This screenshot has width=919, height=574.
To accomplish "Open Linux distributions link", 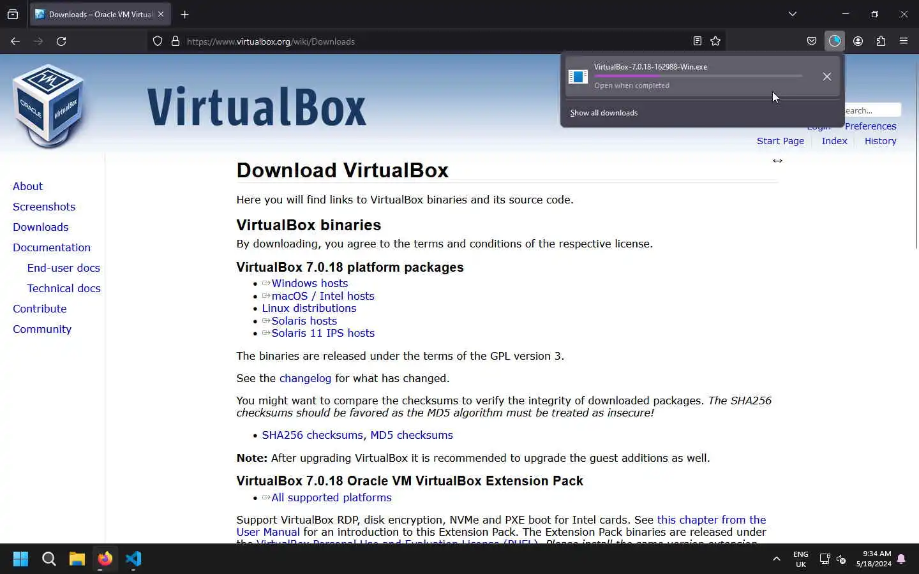I will 309,308.
